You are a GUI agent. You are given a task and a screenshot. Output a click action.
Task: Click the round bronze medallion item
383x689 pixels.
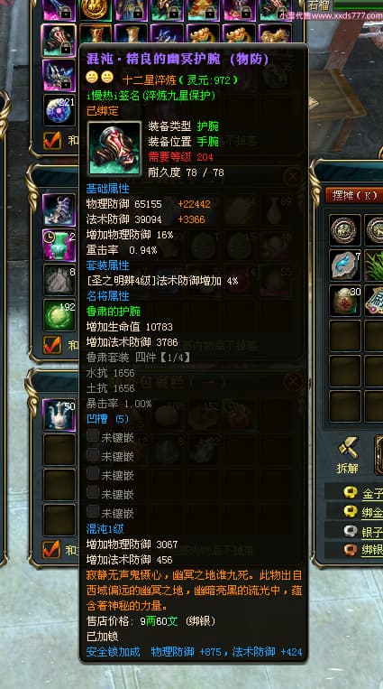(345, 230)
